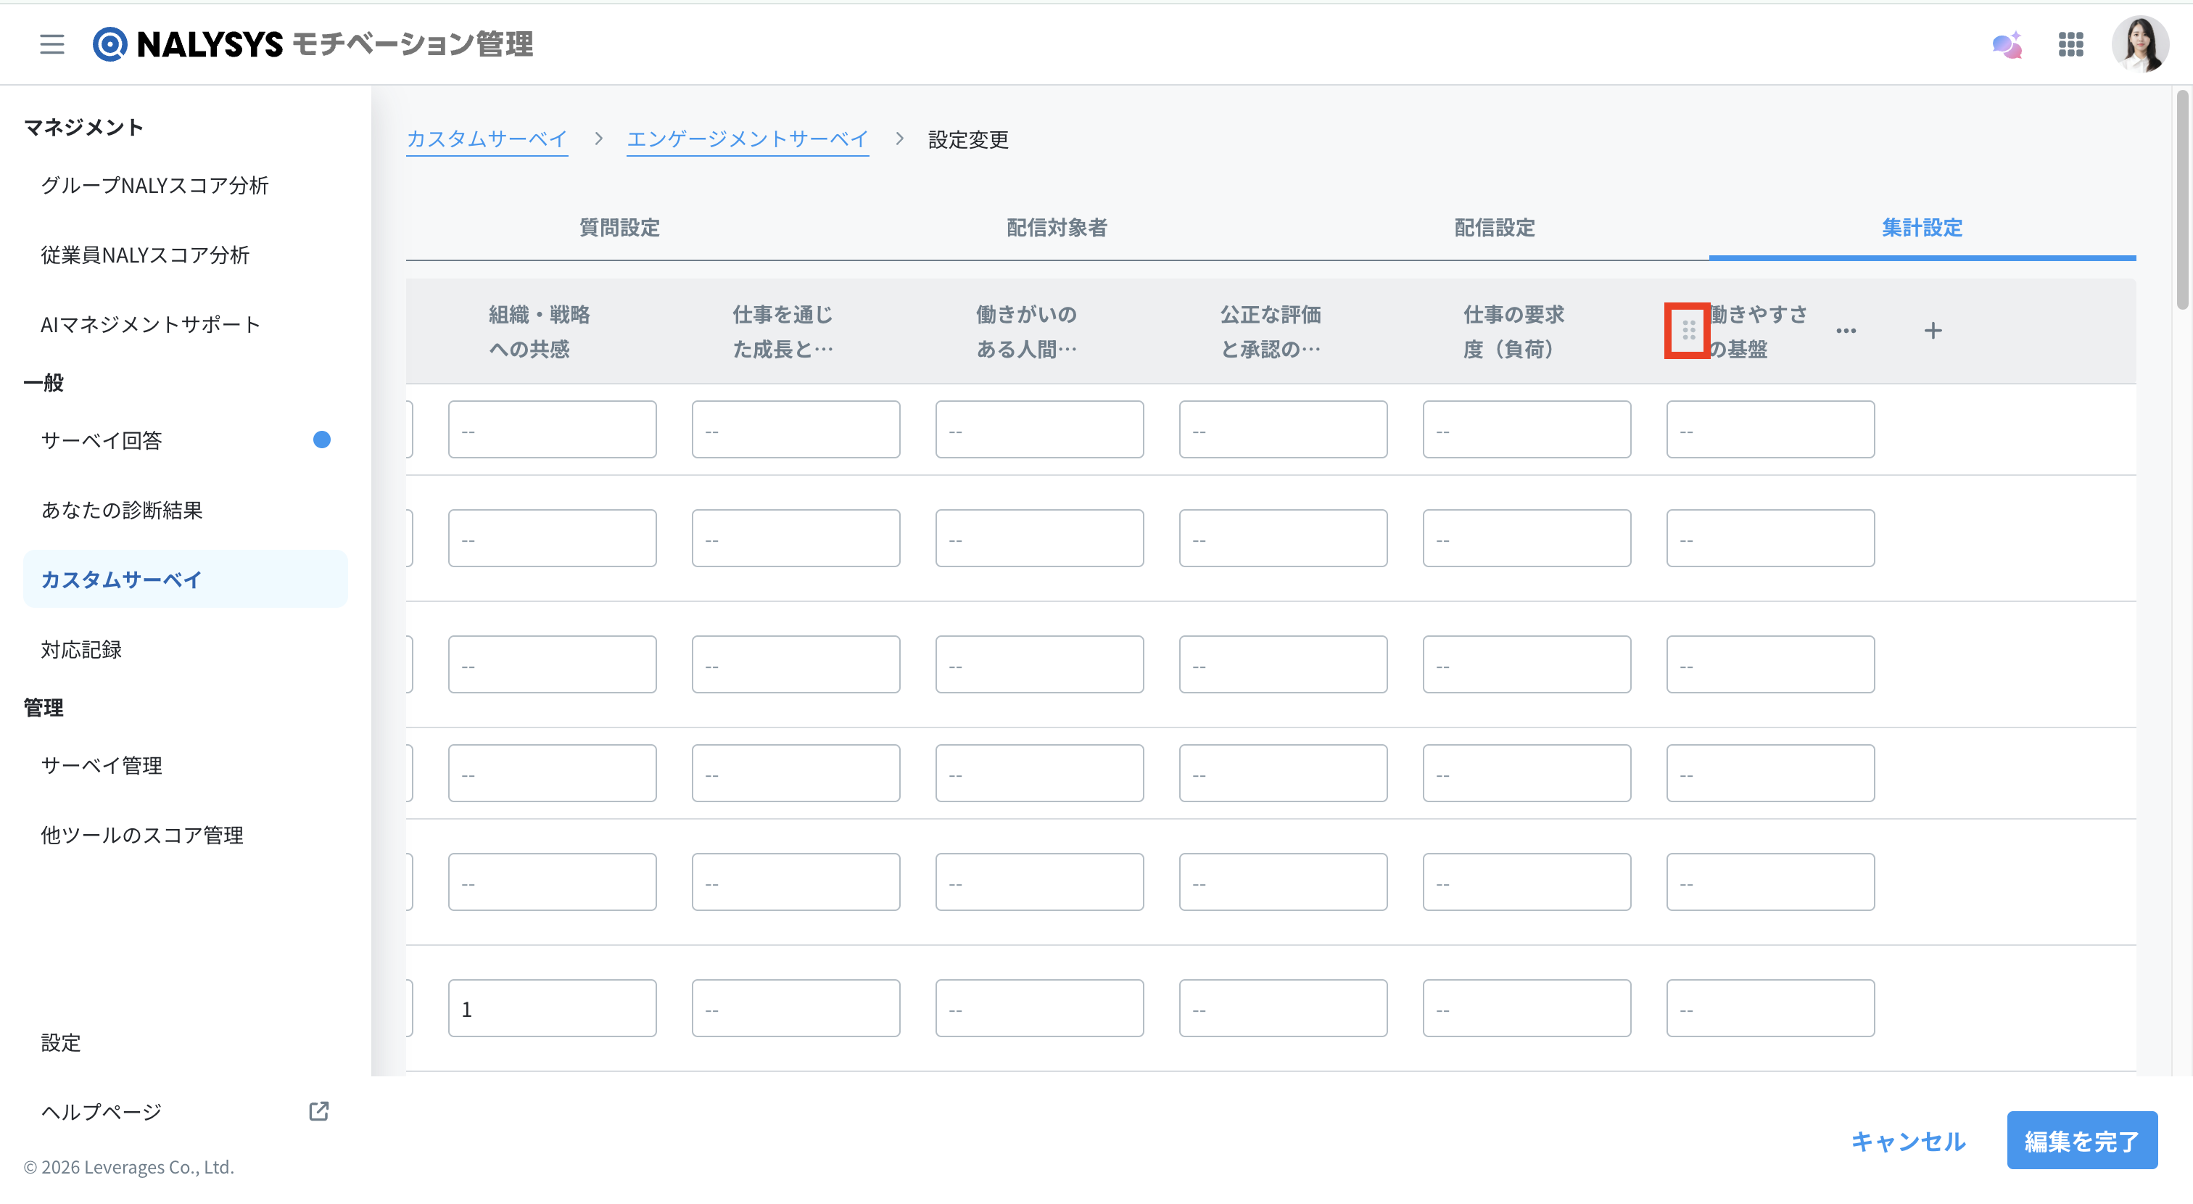This screenshot has height=1204, width=2193.
Task: Open the three-dot column options menu
Action: point(1846,331)
